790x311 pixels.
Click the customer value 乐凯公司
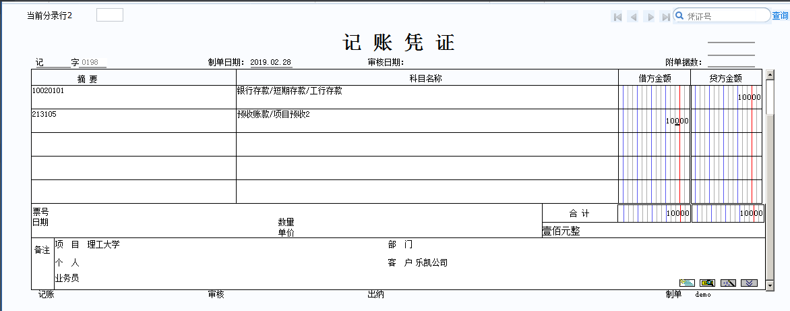(432, 262)
